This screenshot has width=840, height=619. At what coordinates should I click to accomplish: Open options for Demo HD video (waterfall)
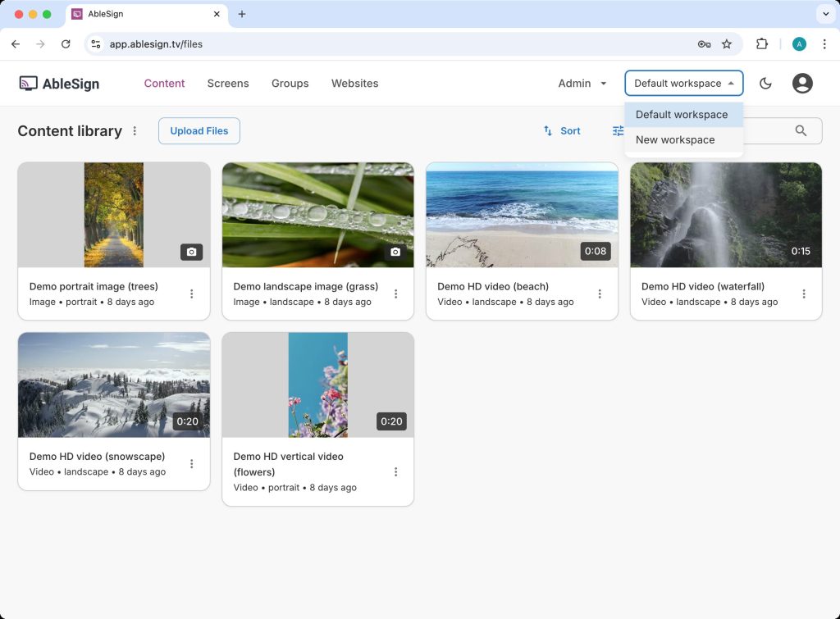click(804, 294)
